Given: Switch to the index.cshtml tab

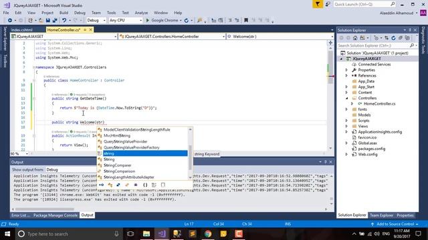Looking at the screenshot, I should (22, 30).
